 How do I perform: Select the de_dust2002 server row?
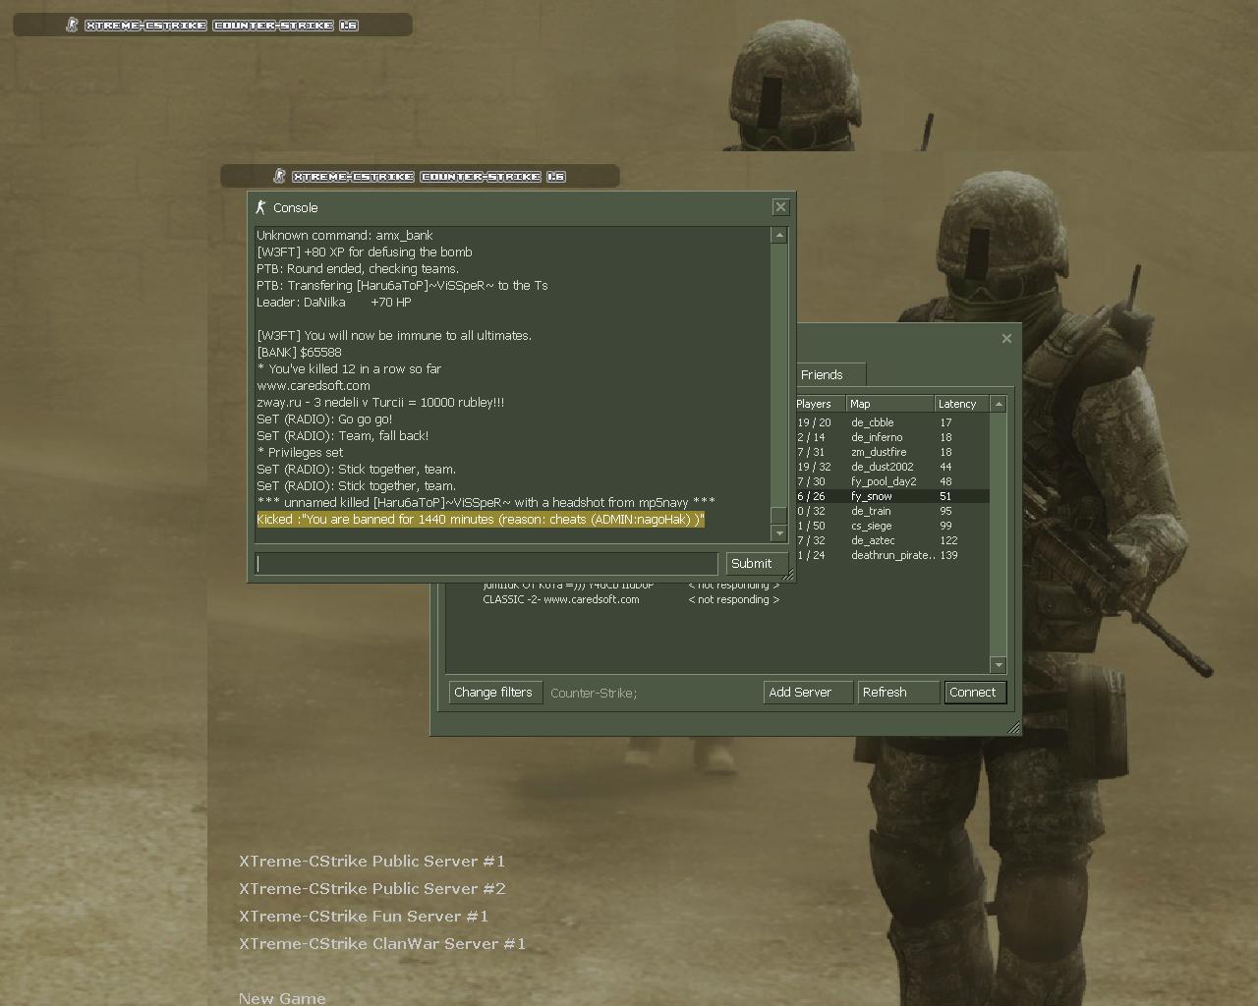(891, 467)
